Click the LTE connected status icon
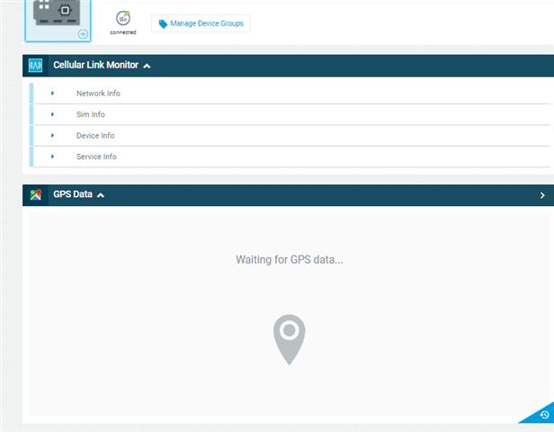This screenshot has height=432, width=554. [x=123, y=18]
